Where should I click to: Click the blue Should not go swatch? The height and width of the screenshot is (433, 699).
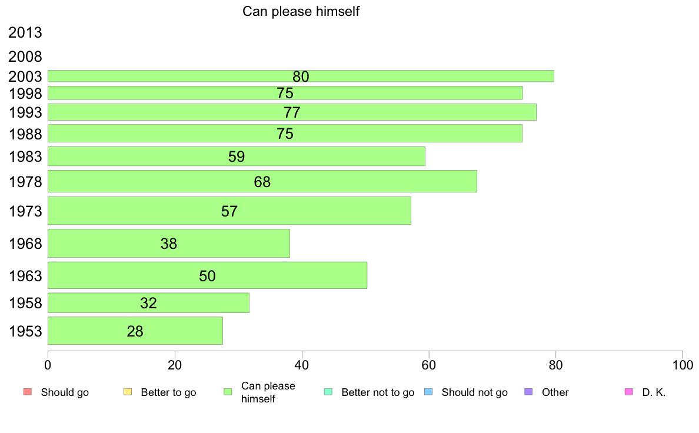coord(428,392)
